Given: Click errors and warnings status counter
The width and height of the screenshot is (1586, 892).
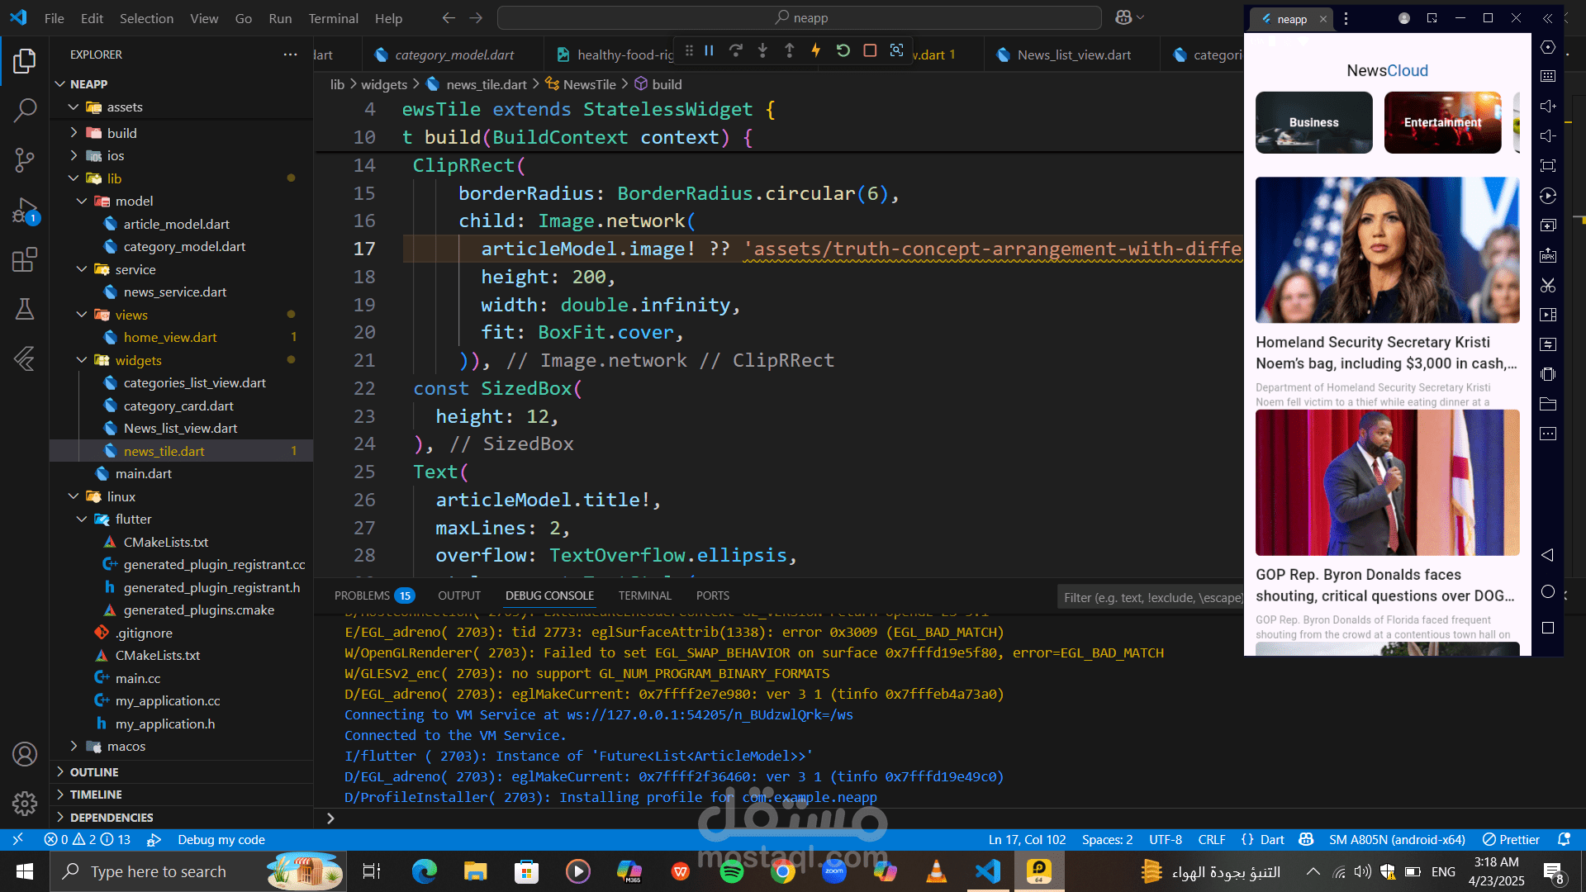Looking at the screenshot, I should click(x=87, y=839).
